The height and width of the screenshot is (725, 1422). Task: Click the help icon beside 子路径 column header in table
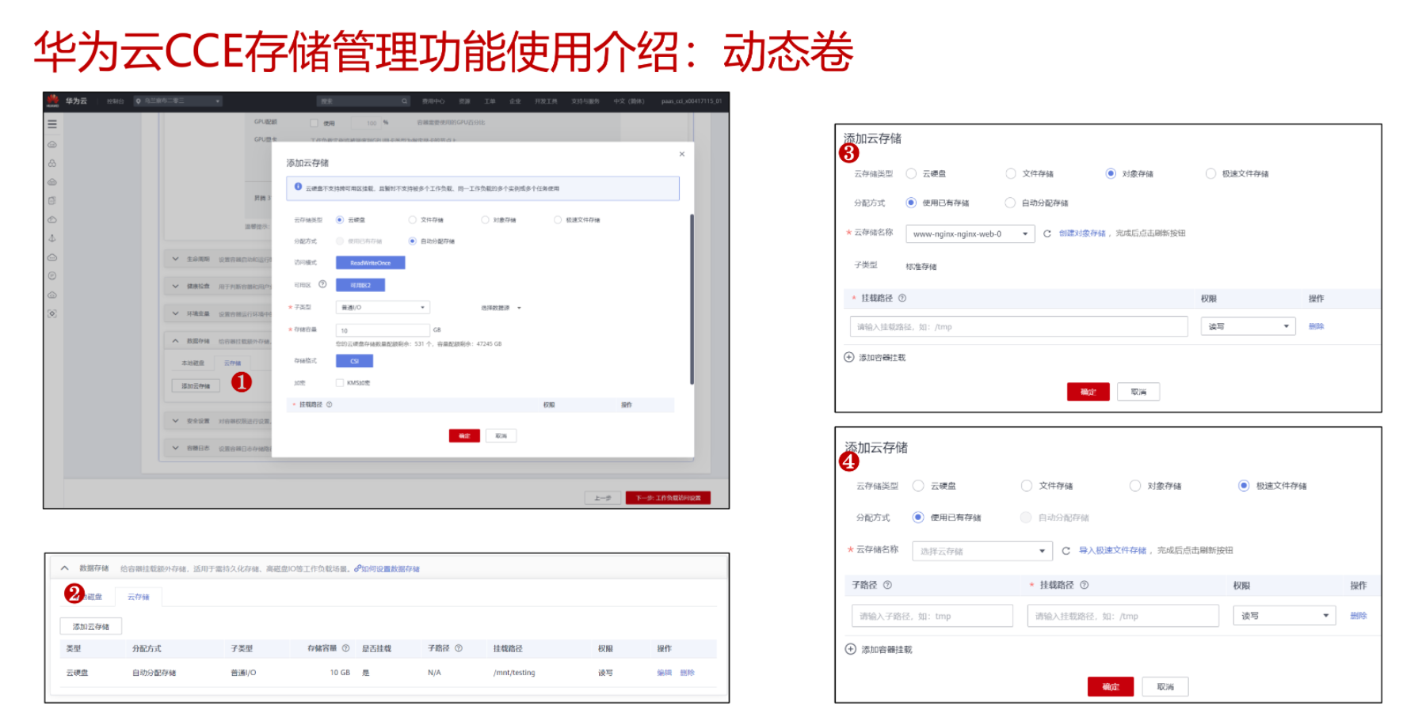(459, 648)
